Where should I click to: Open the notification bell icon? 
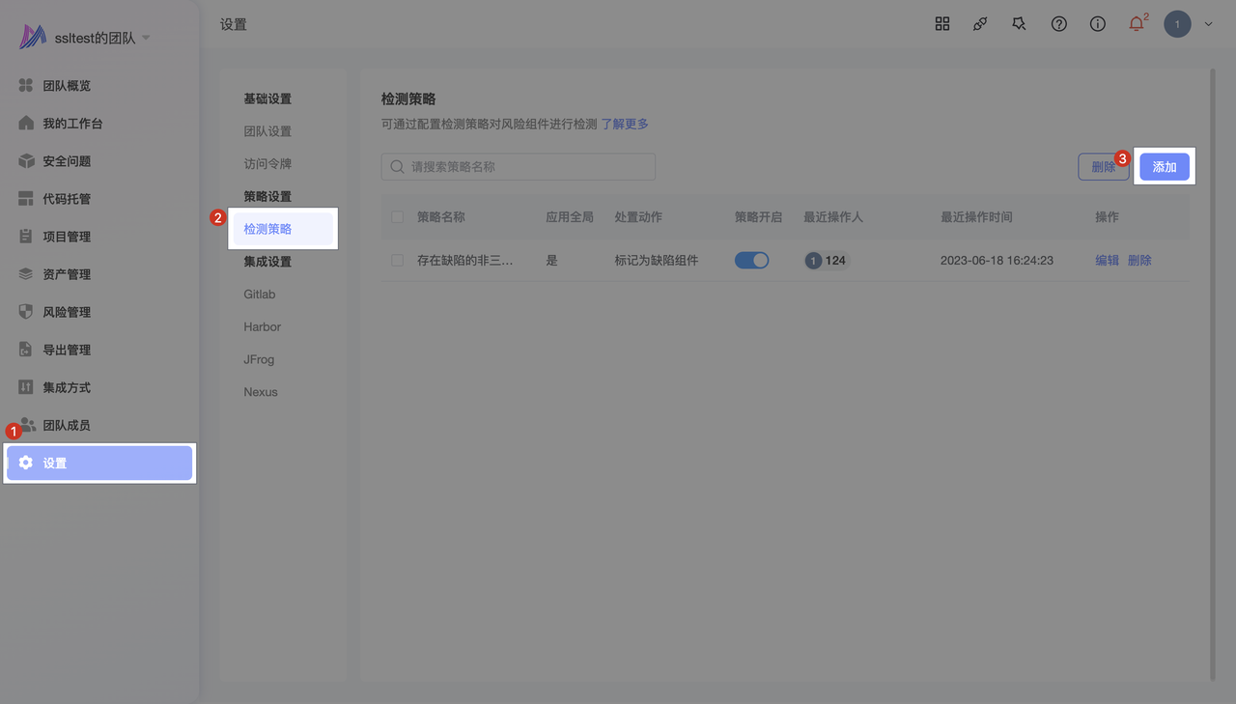click(1137, 24)
